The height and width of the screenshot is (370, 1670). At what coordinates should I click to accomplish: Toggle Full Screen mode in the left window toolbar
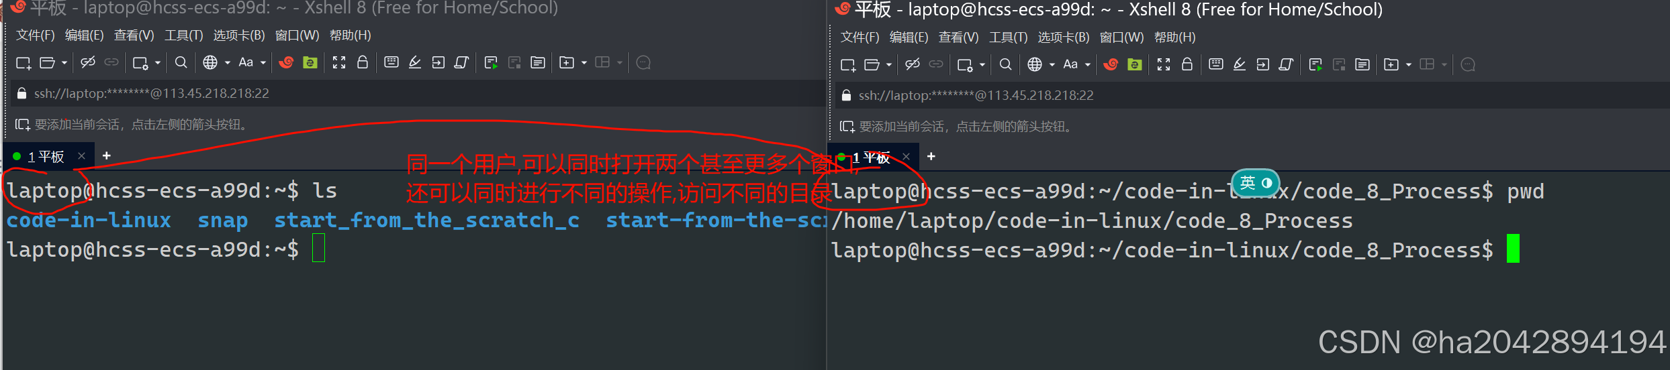339,62
